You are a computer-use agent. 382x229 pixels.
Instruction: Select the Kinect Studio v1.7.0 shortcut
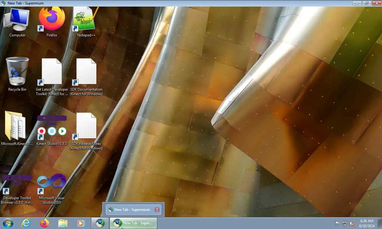point(52,130)
